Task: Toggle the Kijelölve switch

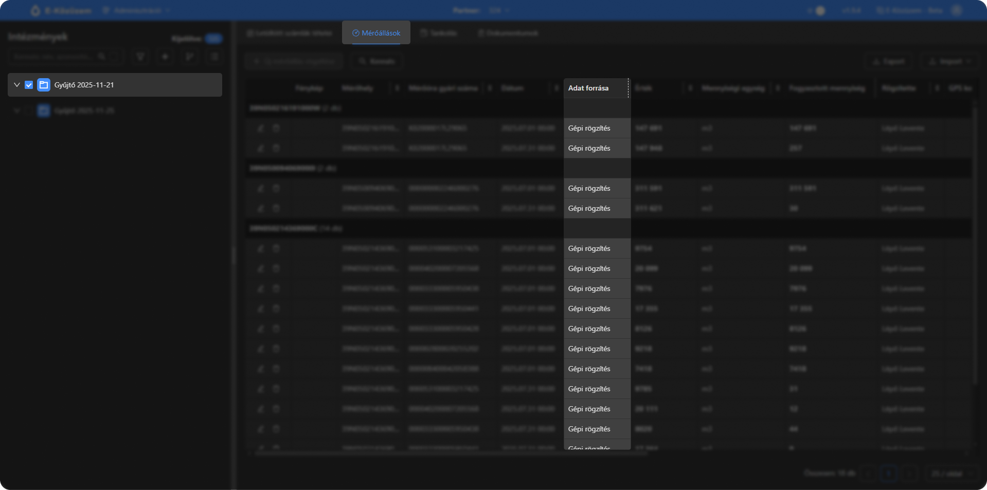Action: tap(213, 39)
